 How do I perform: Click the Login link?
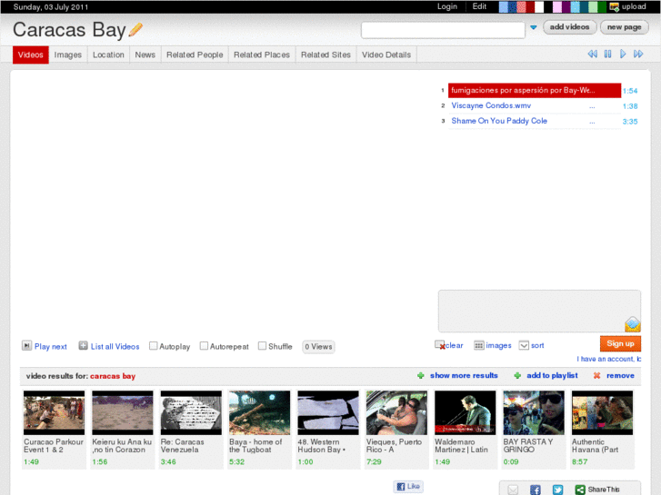click(x=446, y=6)
